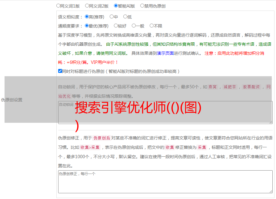Viewport: 276px width, 199px height.
Task: Click into the 自动锁词 textarea
Action: [x=165, y=113]
